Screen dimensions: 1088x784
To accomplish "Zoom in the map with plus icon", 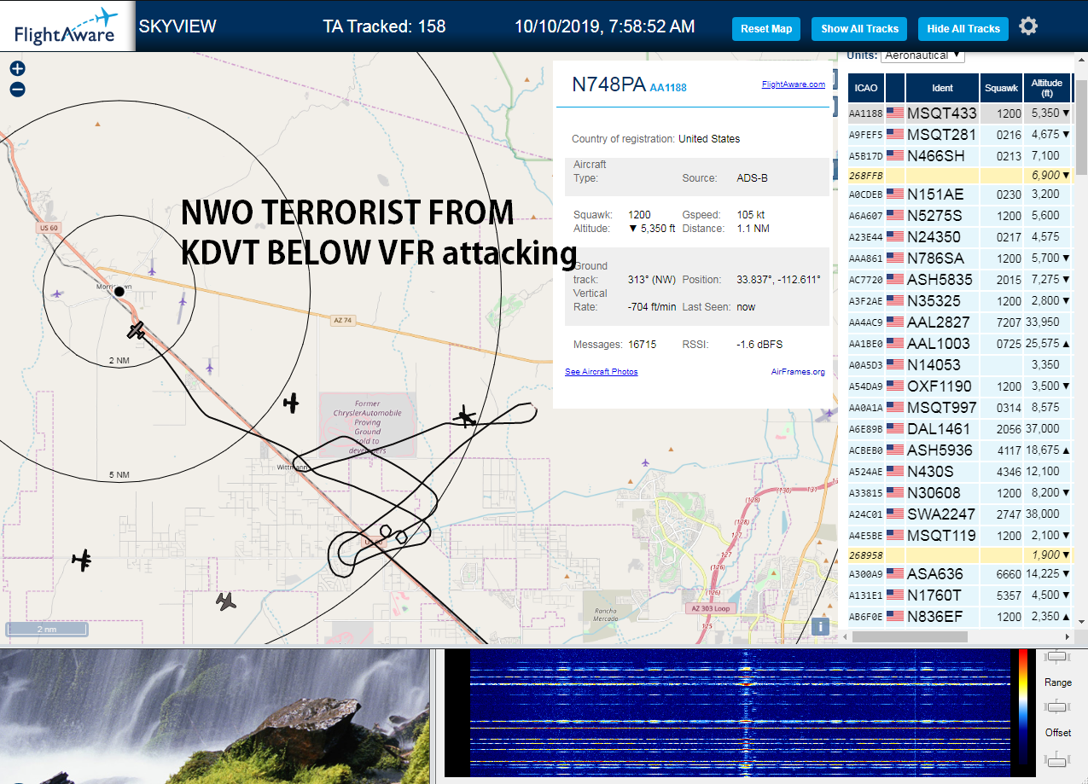I will (17, 69).
